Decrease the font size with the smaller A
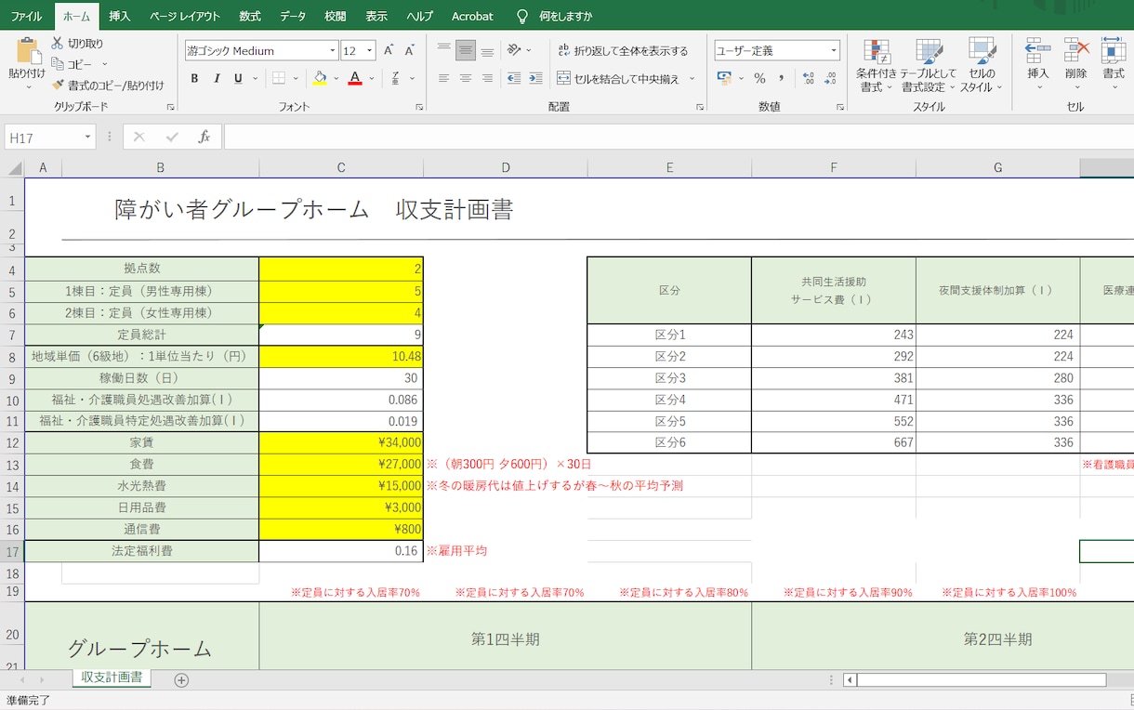Viewport: 1134px width, 710px height. 410,50
